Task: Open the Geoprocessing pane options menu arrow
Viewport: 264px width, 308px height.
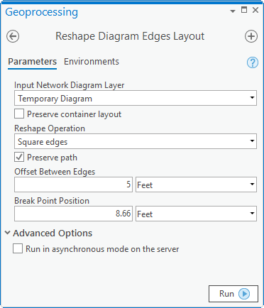Action: (x=233, y=11)
